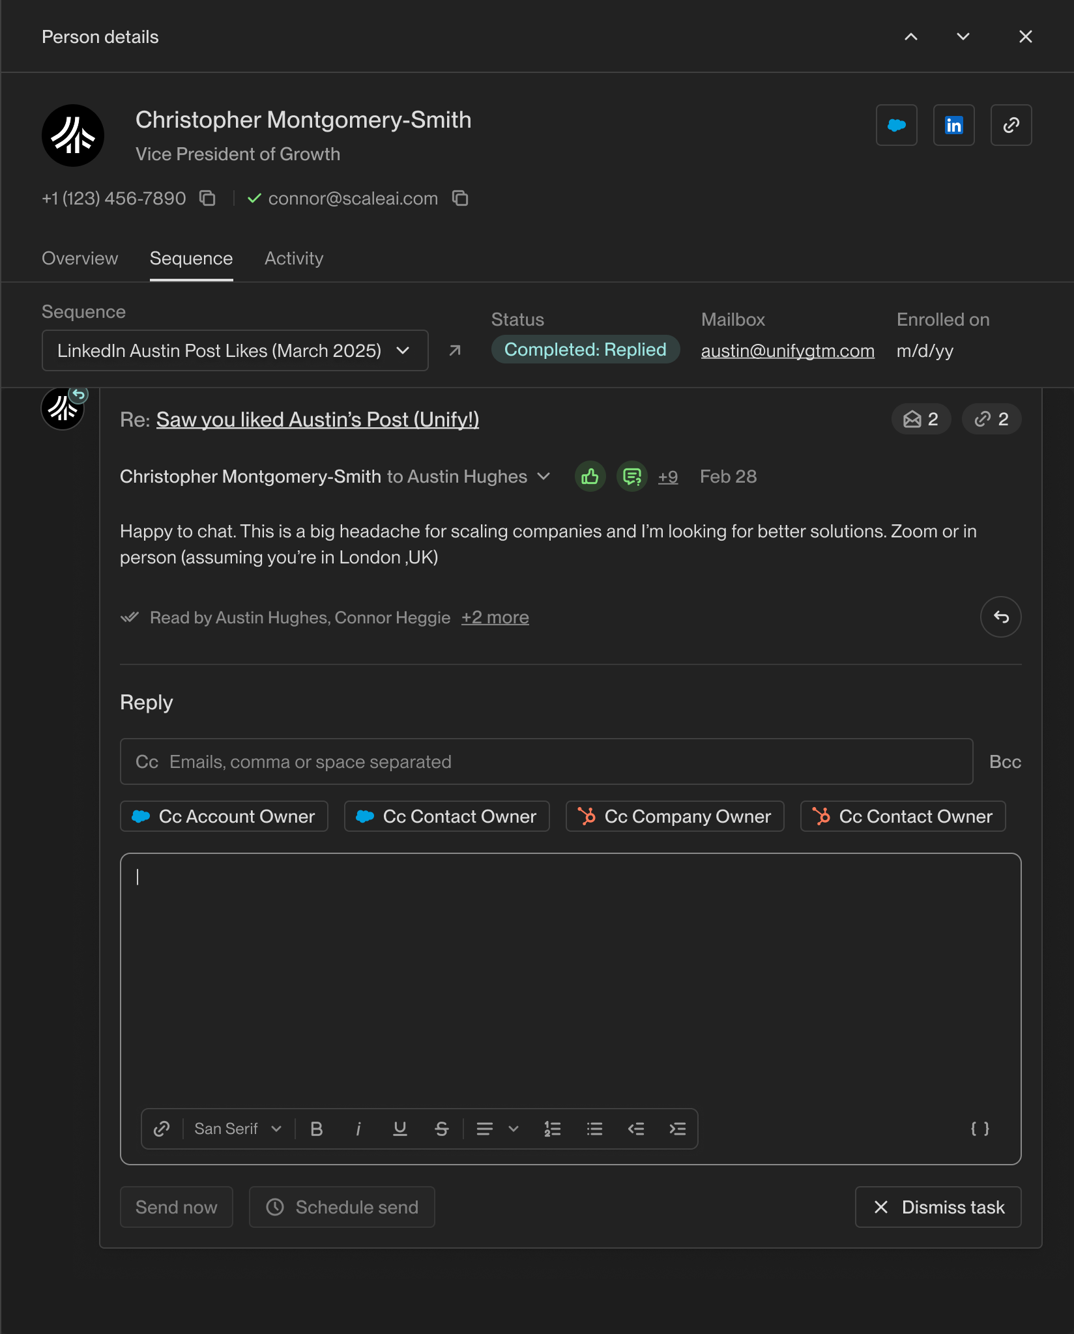Add HubSpot Cc Contact Owner
Screen dimensions: 1074x1334
[903, 816]
